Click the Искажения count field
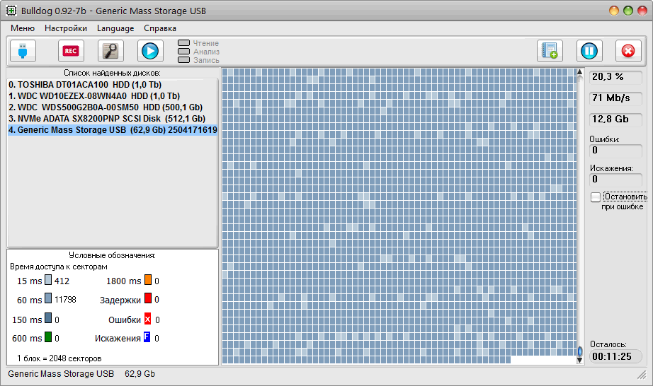The height and width of the screenshot is (386, 653). pyautogui.click(x=615, y=180)
